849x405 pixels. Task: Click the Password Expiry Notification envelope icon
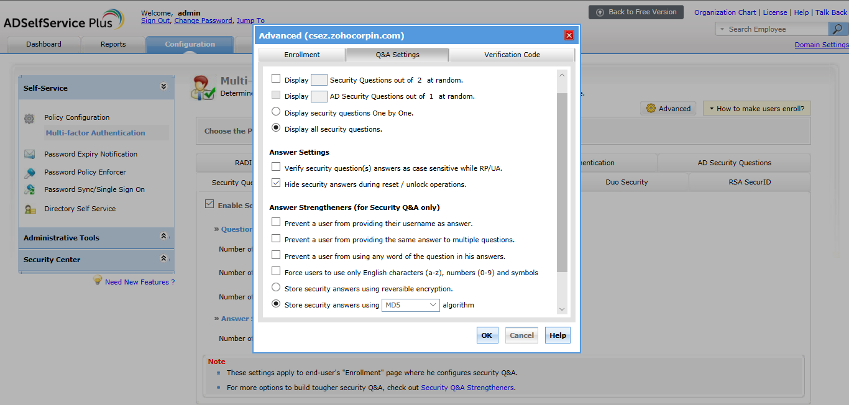29,154
